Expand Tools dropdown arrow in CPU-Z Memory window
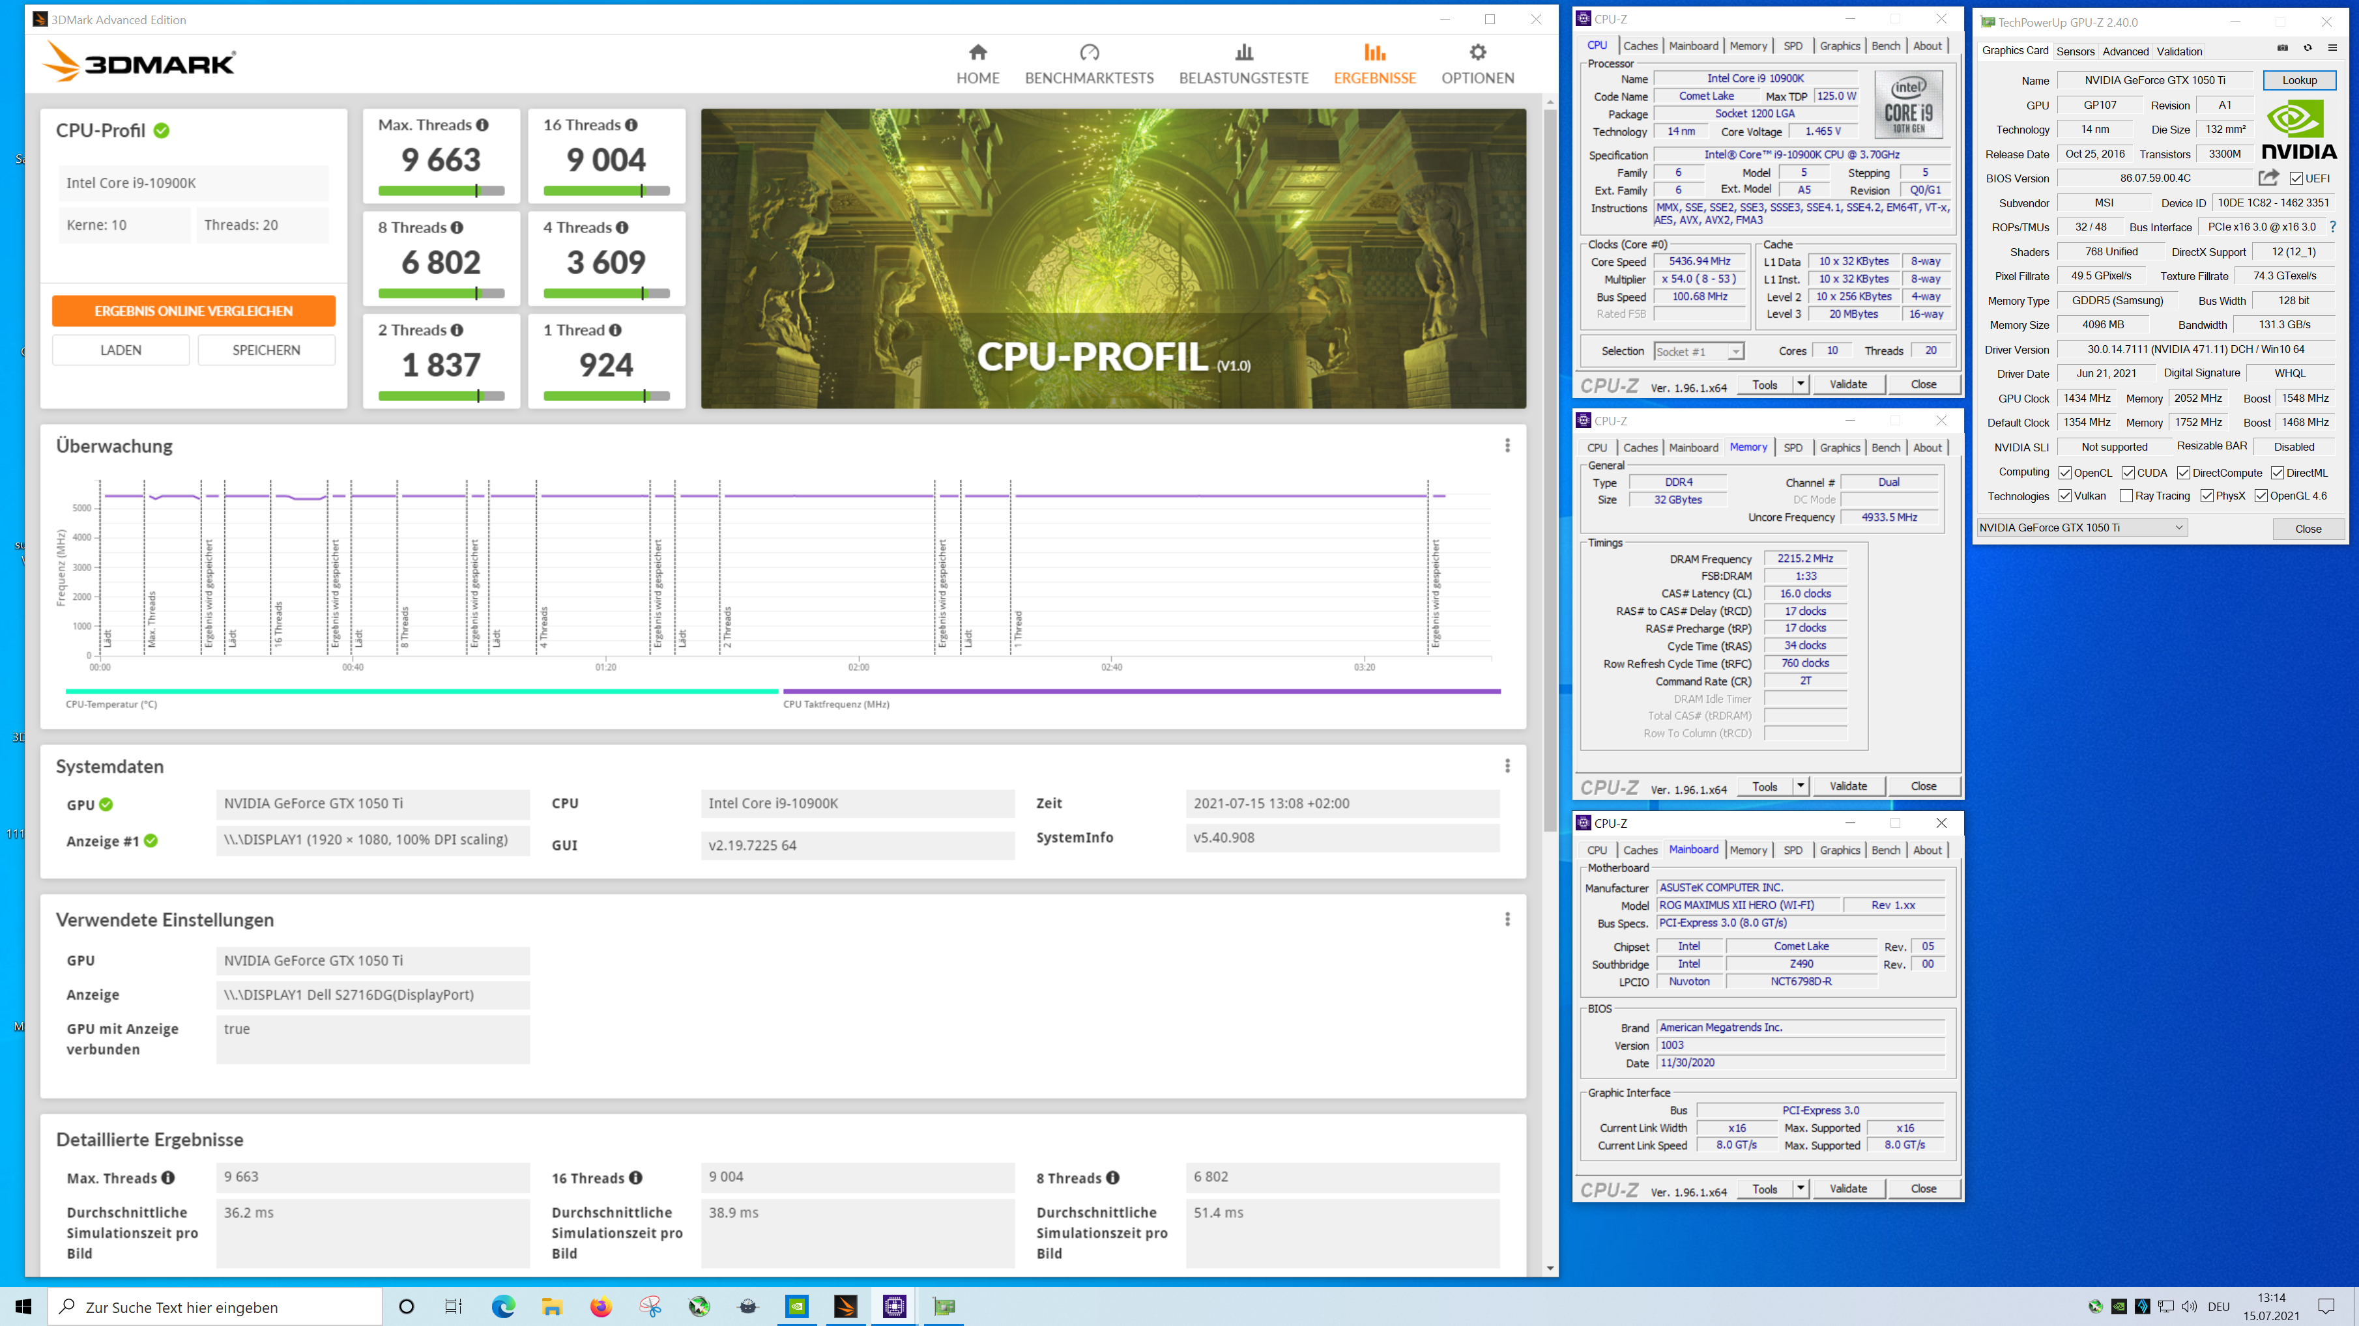This screenshot has width=2359, height=1326. 1801,786
